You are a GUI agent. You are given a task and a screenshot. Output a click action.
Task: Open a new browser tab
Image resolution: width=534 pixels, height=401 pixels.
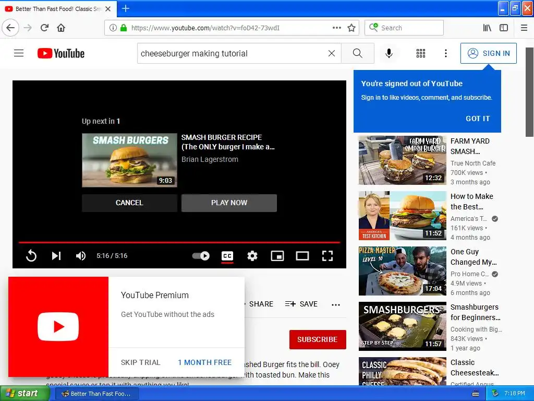(x=125, y=8)
